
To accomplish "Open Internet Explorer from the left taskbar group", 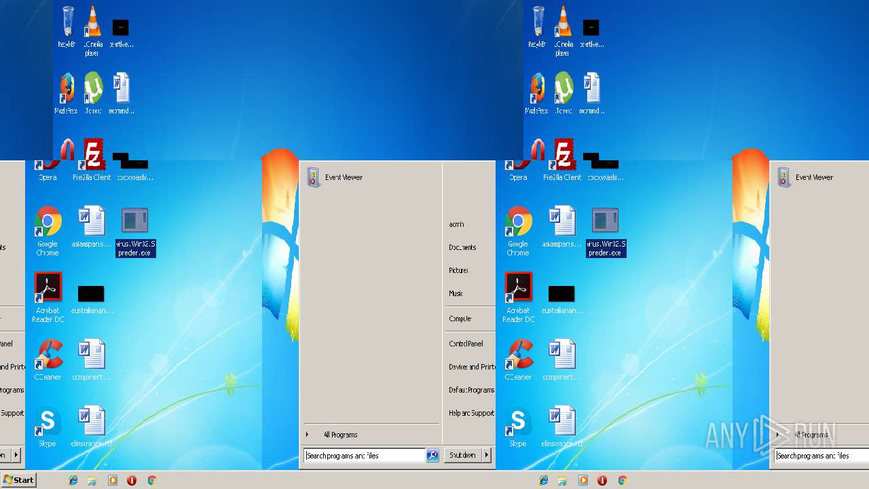I will coord(73,480).
